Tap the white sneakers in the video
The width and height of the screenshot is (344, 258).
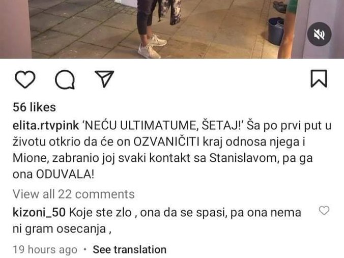tap(152, 46)
